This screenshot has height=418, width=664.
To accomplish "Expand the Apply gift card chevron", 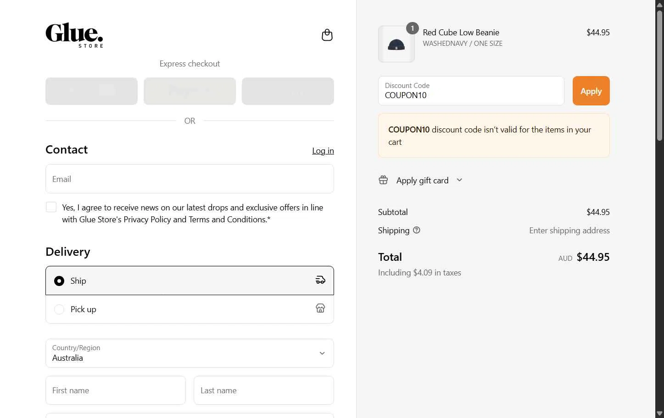I will pyautogui.click(x=459, y=180).
